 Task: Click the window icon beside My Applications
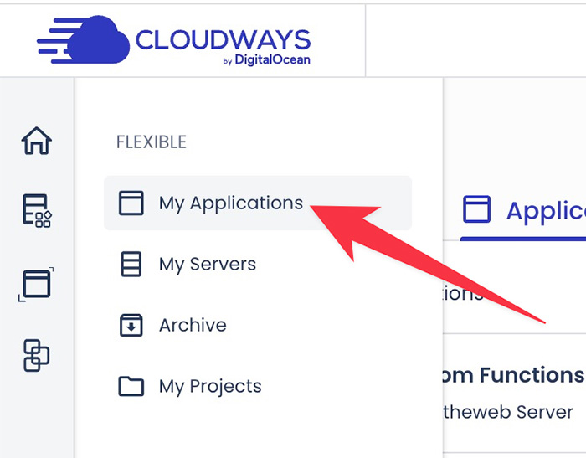131,203
